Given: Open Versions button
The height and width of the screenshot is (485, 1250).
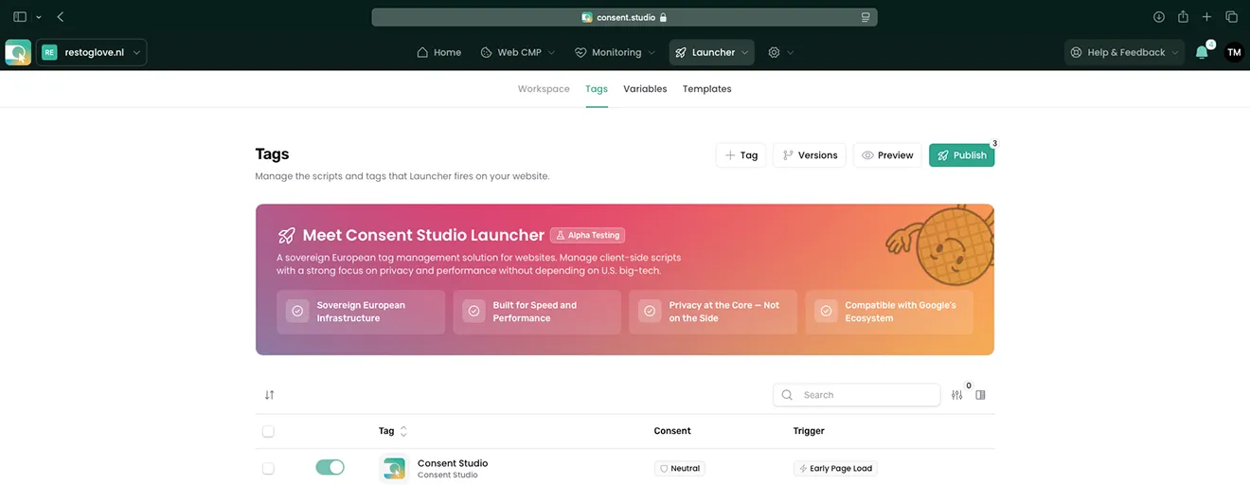Looking at the screenshot, I should [x=810, y=155].
